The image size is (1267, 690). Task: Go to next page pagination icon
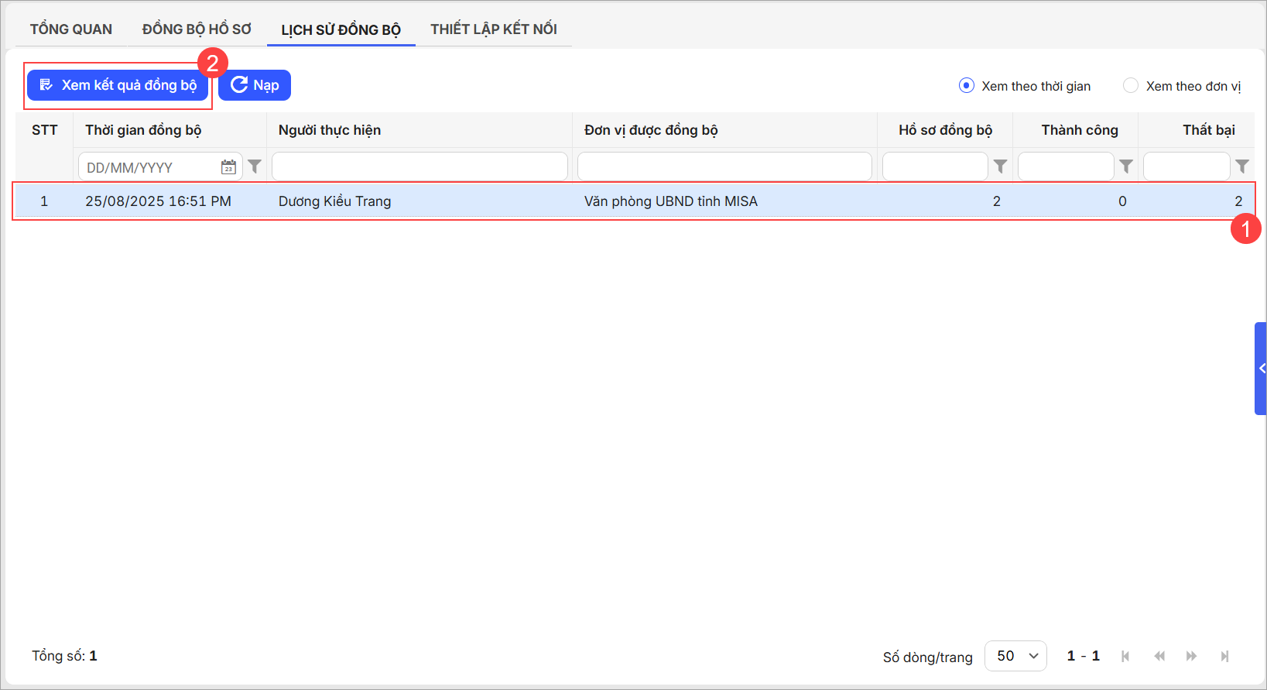pos(1191,656)
